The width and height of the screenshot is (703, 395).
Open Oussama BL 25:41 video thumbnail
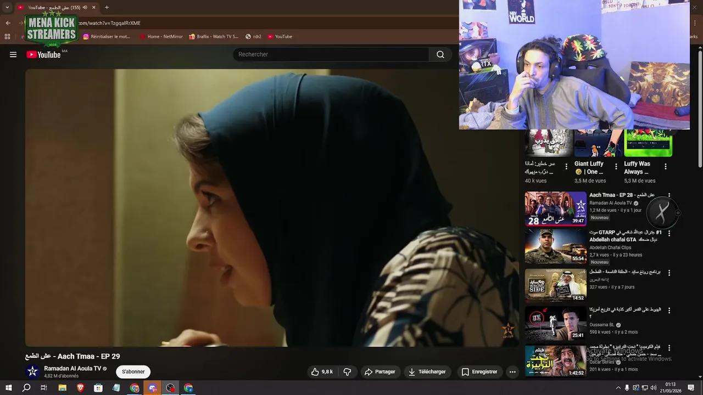[555, 323]
